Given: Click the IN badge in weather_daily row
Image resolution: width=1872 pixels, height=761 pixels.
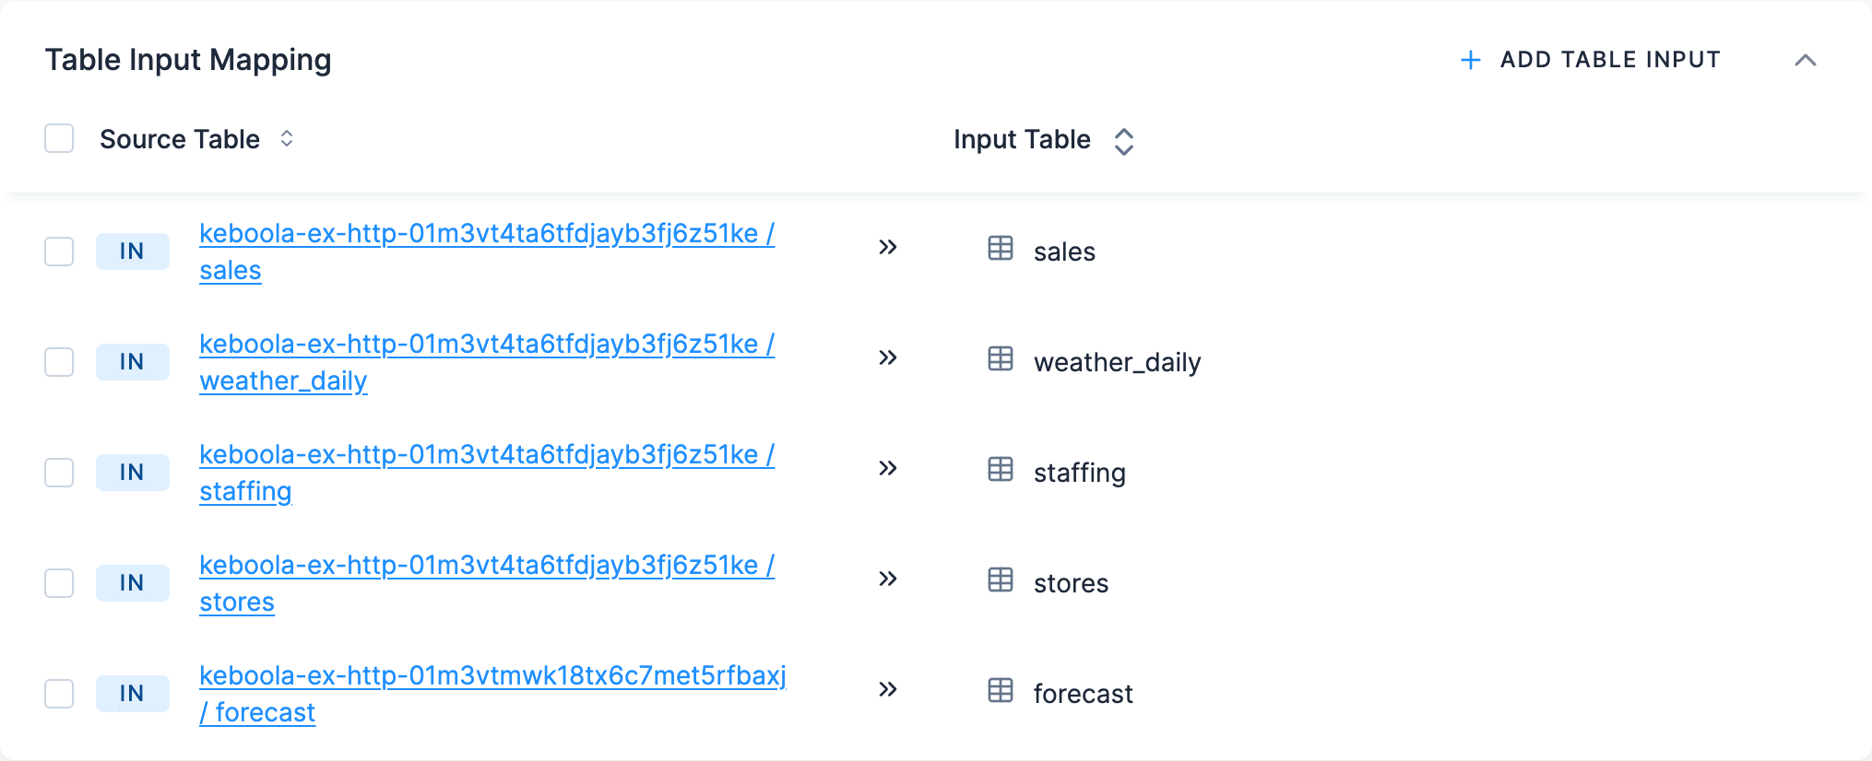Looking at the screenshot, I should (x=132, y=362).
